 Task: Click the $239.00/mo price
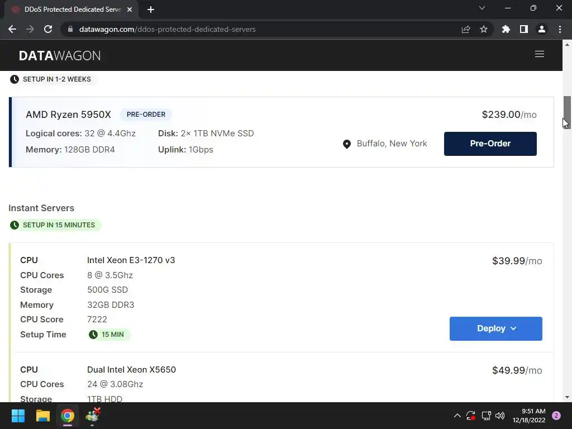509,115
